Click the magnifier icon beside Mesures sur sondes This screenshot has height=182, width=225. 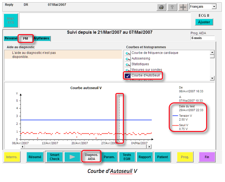click(128, 70)
